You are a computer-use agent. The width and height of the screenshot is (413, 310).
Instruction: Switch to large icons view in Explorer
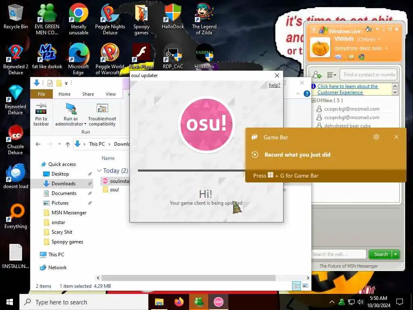pos(305,286)
